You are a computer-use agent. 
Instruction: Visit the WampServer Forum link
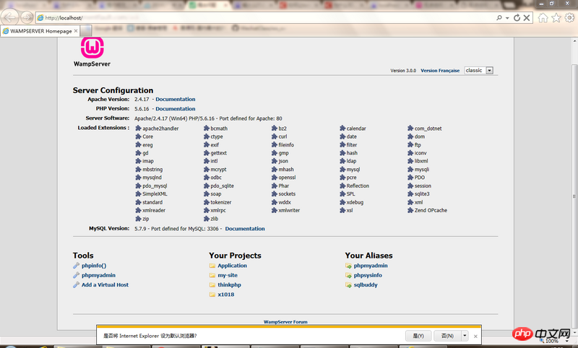285,322
